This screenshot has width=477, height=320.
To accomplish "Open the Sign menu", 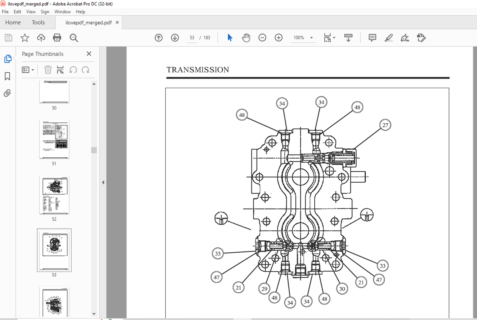I will (45, 12).
